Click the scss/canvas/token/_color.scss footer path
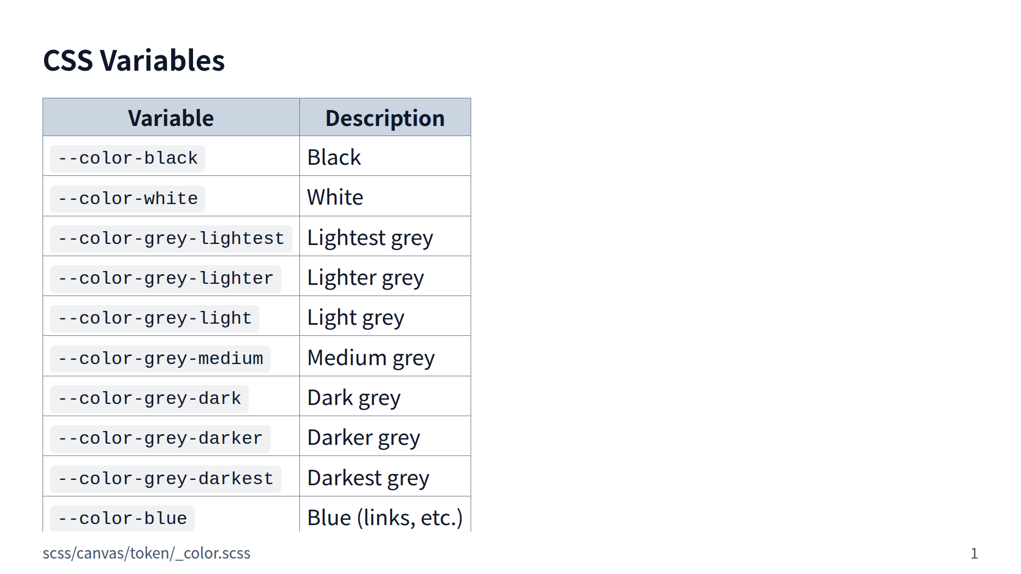This screenshot has width=1021, height=574. pyautogui.click(x=146, y=553)
